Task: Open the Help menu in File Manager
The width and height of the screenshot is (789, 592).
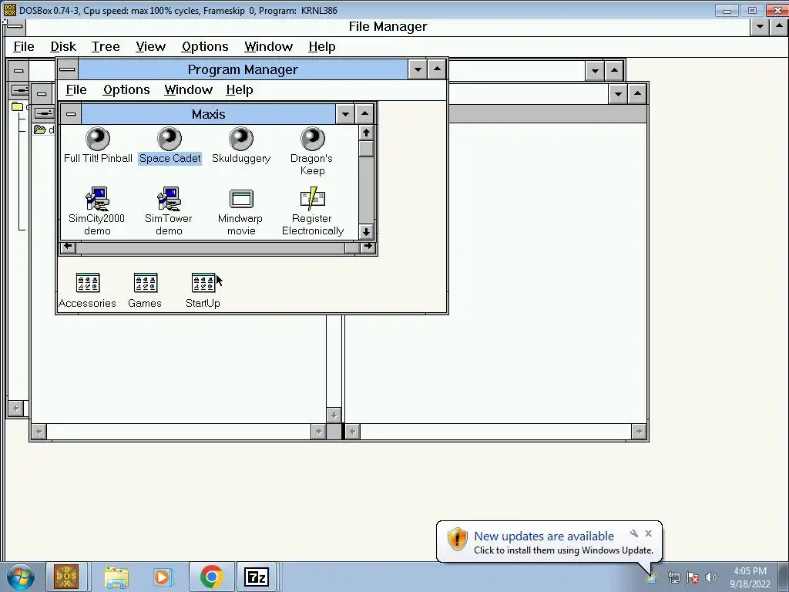Action: [322, 47]
